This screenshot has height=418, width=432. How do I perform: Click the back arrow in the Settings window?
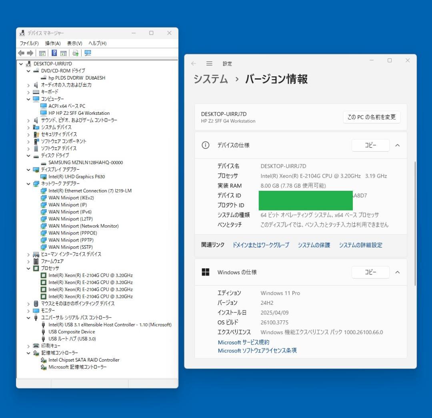tap(194, 63)
